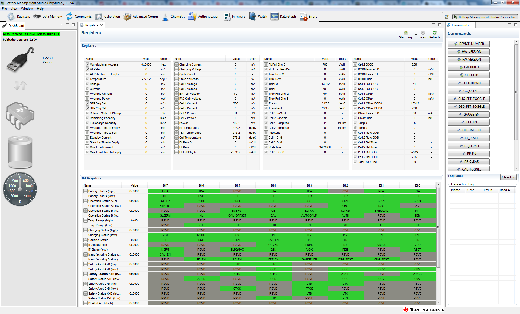
Task: Toggle the Safety Alert A+B (high) row box
Action: pos(85,264)
